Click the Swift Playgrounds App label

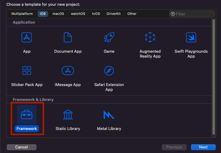[191, 54]
